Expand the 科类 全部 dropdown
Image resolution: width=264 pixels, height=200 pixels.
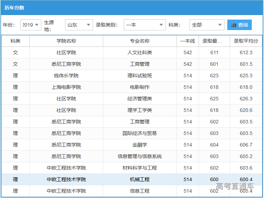coord(207,25)
